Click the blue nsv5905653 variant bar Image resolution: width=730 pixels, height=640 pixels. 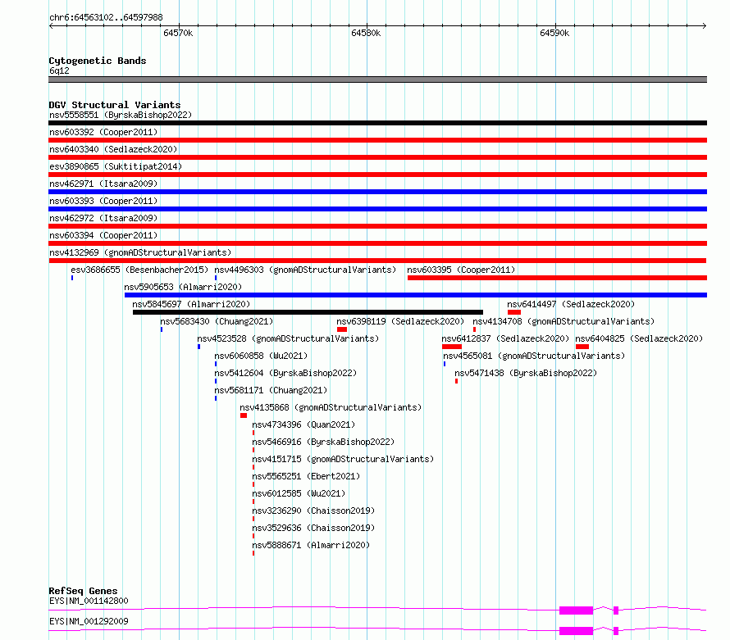coord(416,295)
